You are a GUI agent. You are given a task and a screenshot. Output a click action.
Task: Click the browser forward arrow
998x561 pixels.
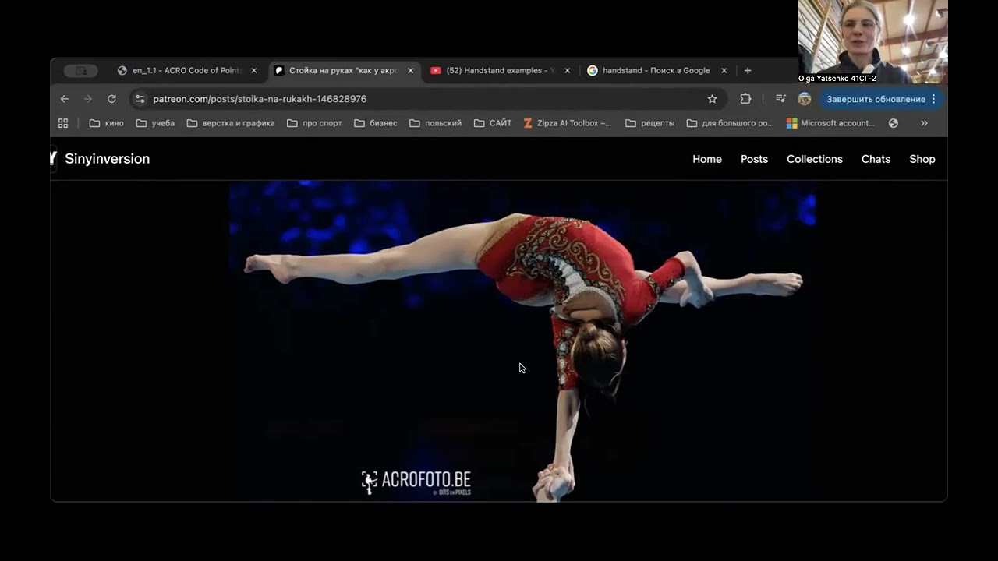pyautogui.click(x=88, y=99)
